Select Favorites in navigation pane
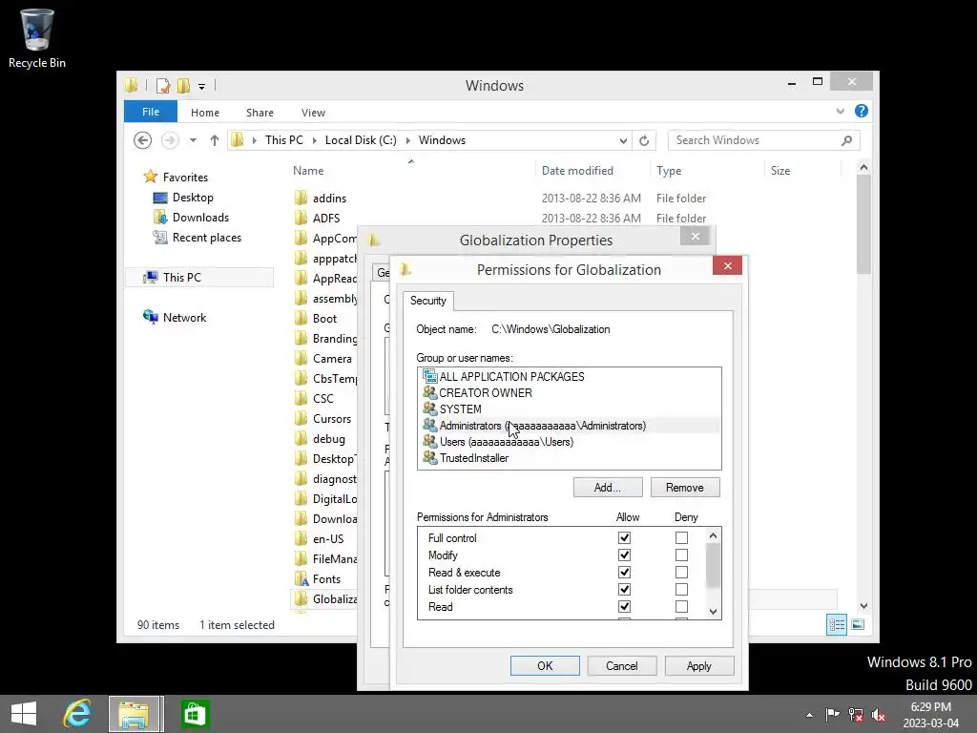The width and height of the screenshot is (977, 733). tap(185, 177)
